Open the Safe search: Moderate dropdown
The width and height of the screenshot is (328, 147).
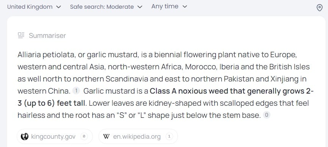click(106, 7)
